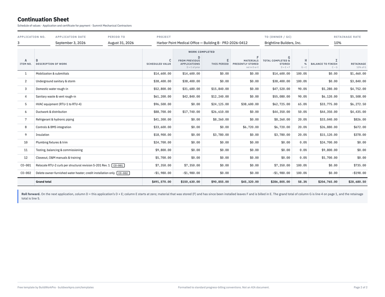Click the 'Total Completed & Stored' column header
Image resolution: width=385 pixels, height=297 pixels.
tap(276, 62)
